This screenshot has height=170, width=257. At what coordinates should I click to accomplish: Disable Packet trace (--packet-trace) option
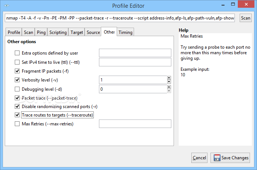click(17, 98)
